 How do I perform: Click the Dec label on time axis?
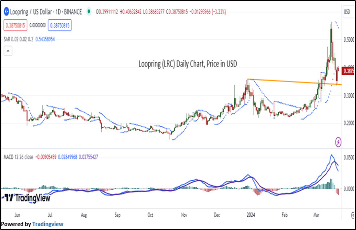point(217,215)
